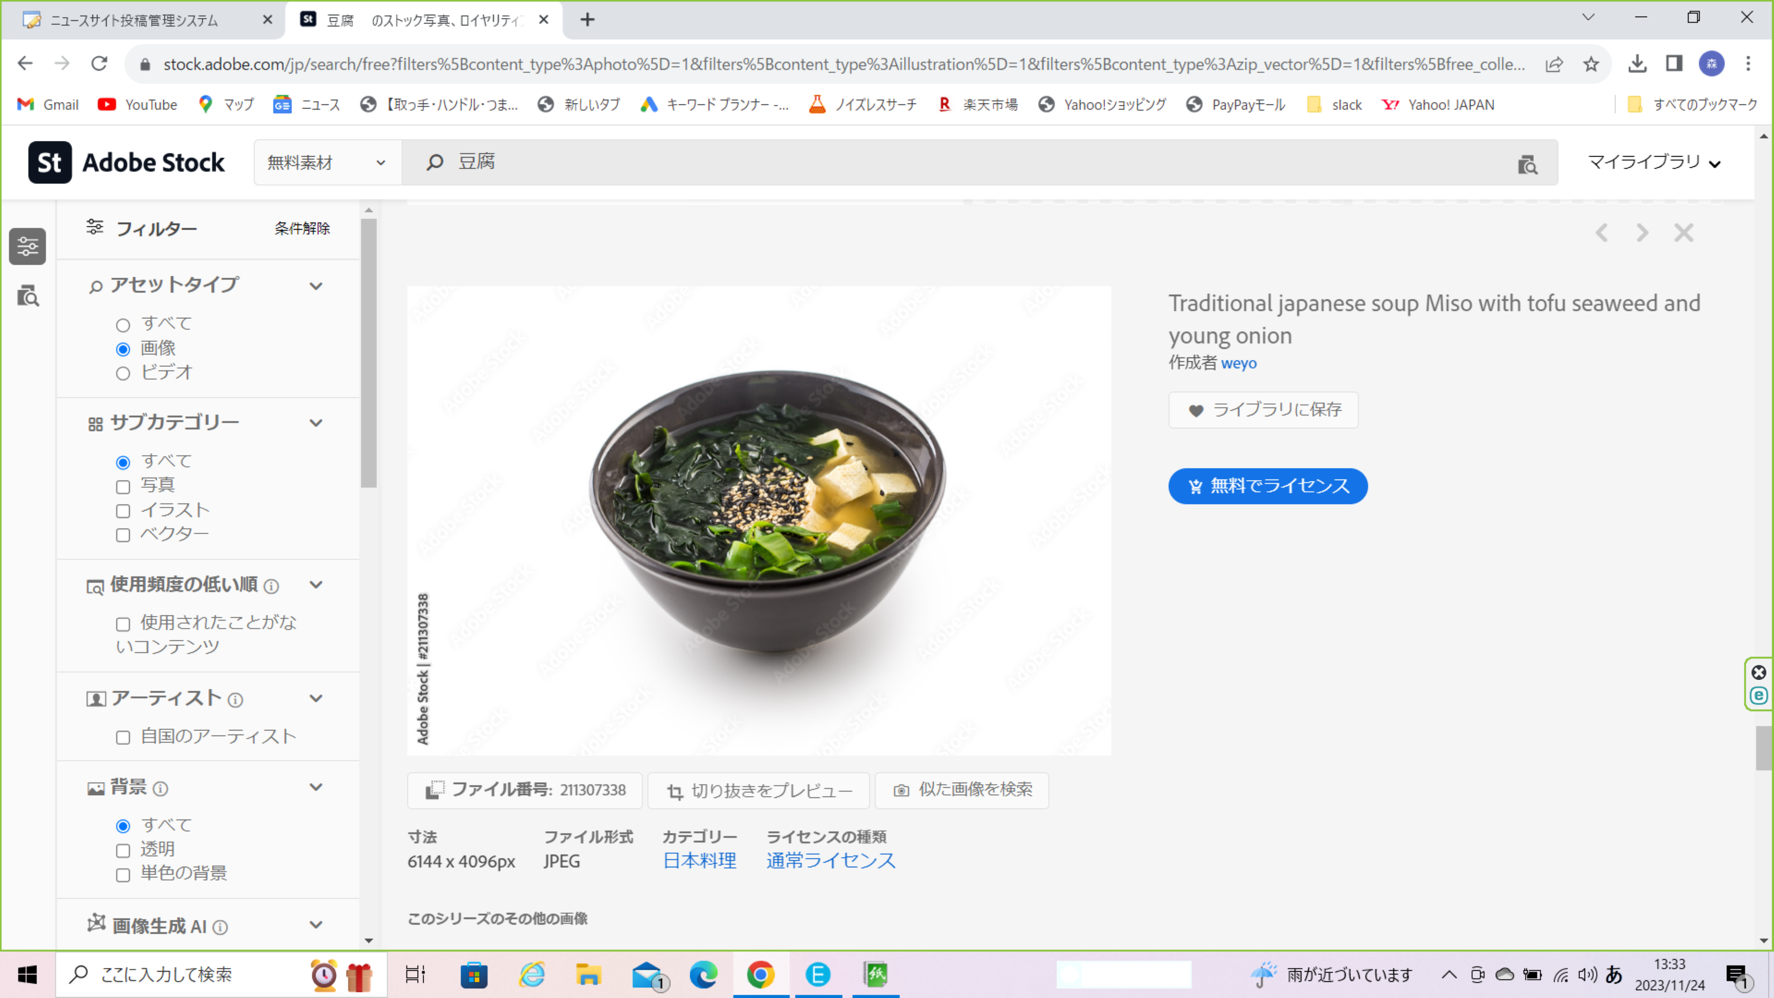1774x998 pixels.
Task: Open Chrome from the taskbar
Action: coord(760,975)
